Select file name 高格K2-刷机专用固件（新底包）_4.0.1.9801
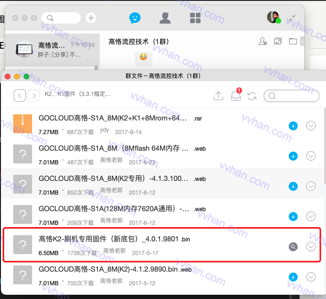The height and width of the screenshot is (299, 326). (x=109, y=239)
